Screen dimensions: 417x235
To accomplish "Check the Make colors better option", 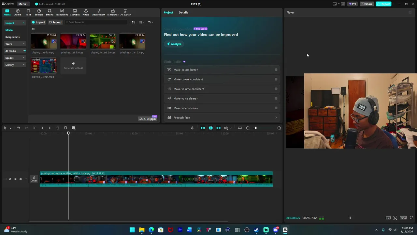I will coord(276,70).
